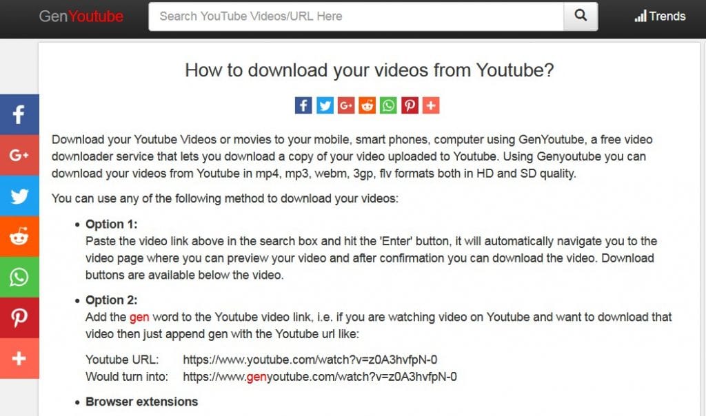Screen dimensions: 706x416
Task: Click the Facebook button in left sidebar
Action: click(19, 115)
